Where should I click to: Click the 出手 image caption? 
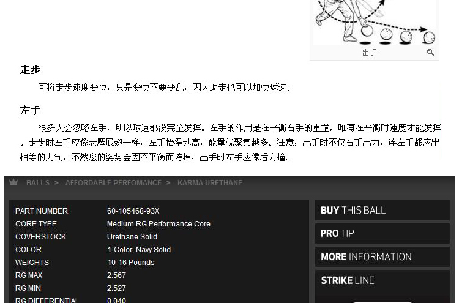click(x=369, y=53)
